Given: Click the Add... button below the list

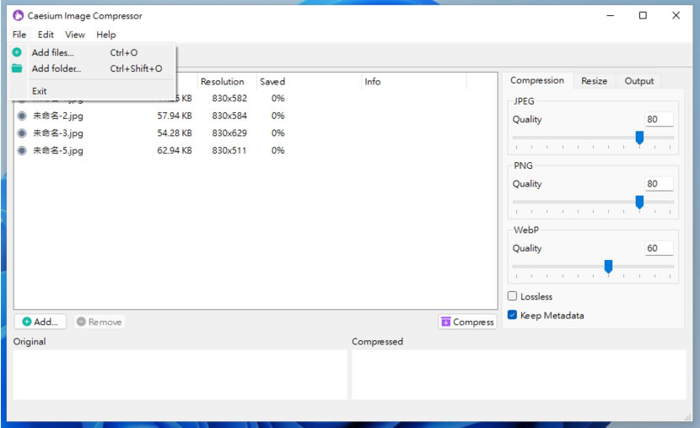Looking at the screenshot, I should click(x=40, y=322).
